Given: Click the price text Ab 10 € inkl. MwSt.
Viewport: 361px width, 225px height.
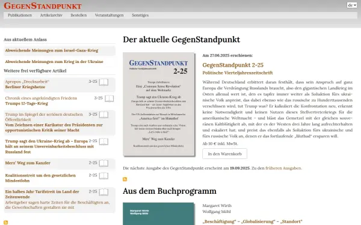Looking at the screenshot, I should 220,144.
